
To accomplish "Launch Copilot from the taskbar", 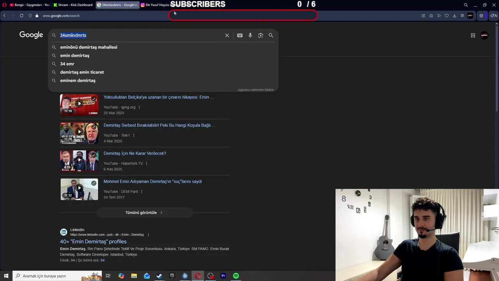I will [x=121, y=276].
